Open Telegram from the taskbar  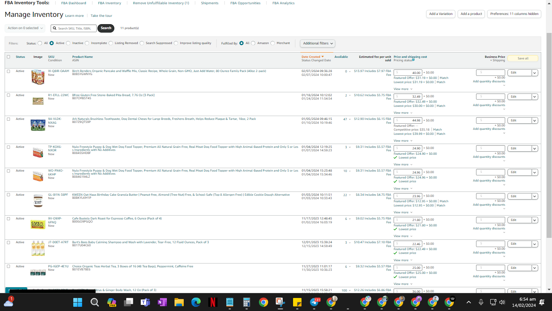tap(315, 302)
